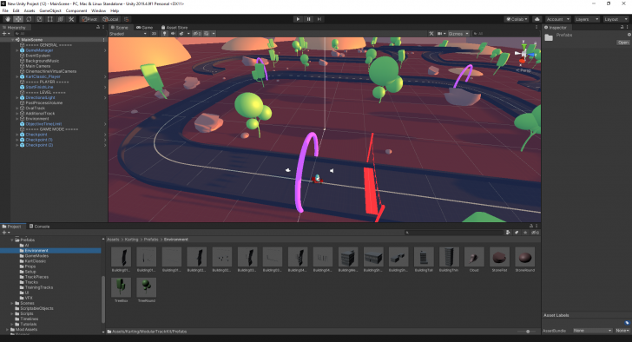Screen dimensions: 632x342
Task: Select the Rect transform tool
Action: [x=50, y=19]
